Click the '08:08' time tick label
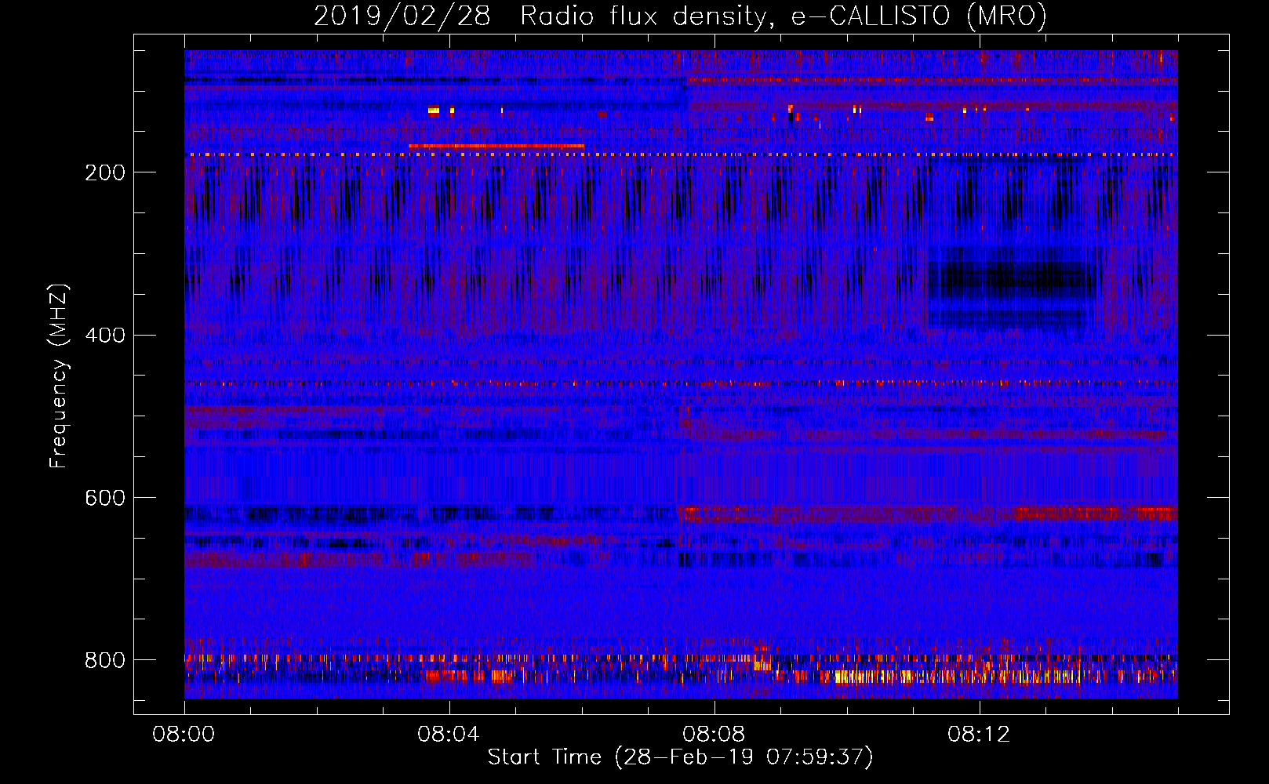1269x784 pixels. tap(714, 735)
